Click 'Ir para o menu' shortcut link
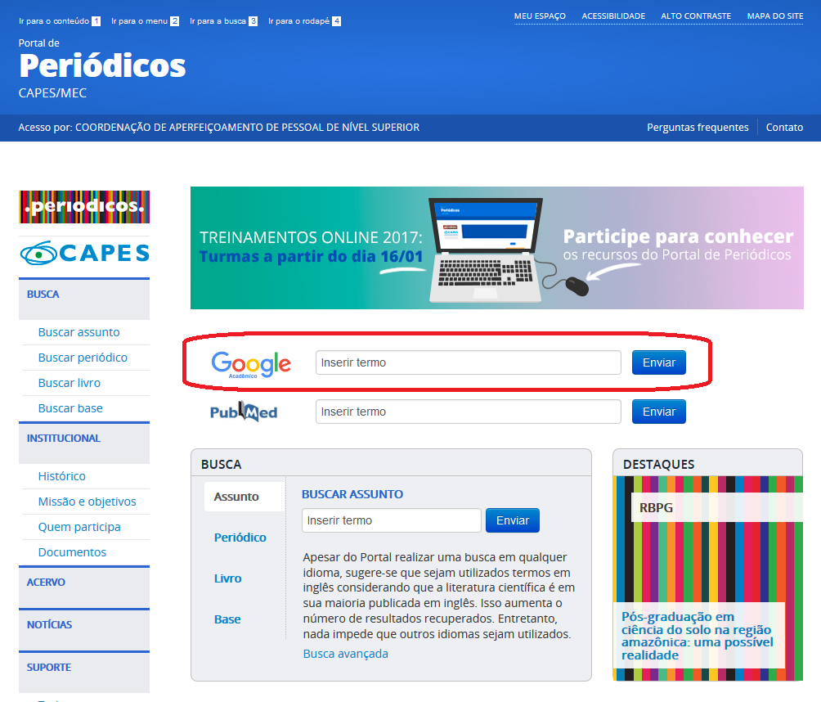Screen dimensions: 821x702 click(145, 21)
